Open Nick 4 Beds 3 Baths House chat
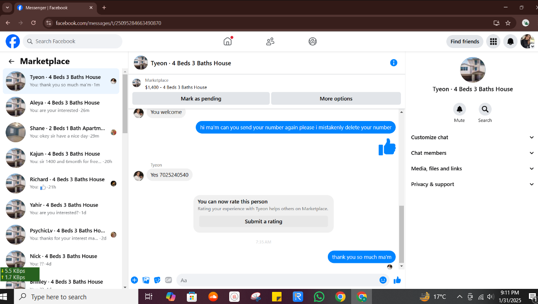 click(x=61, y=259)
